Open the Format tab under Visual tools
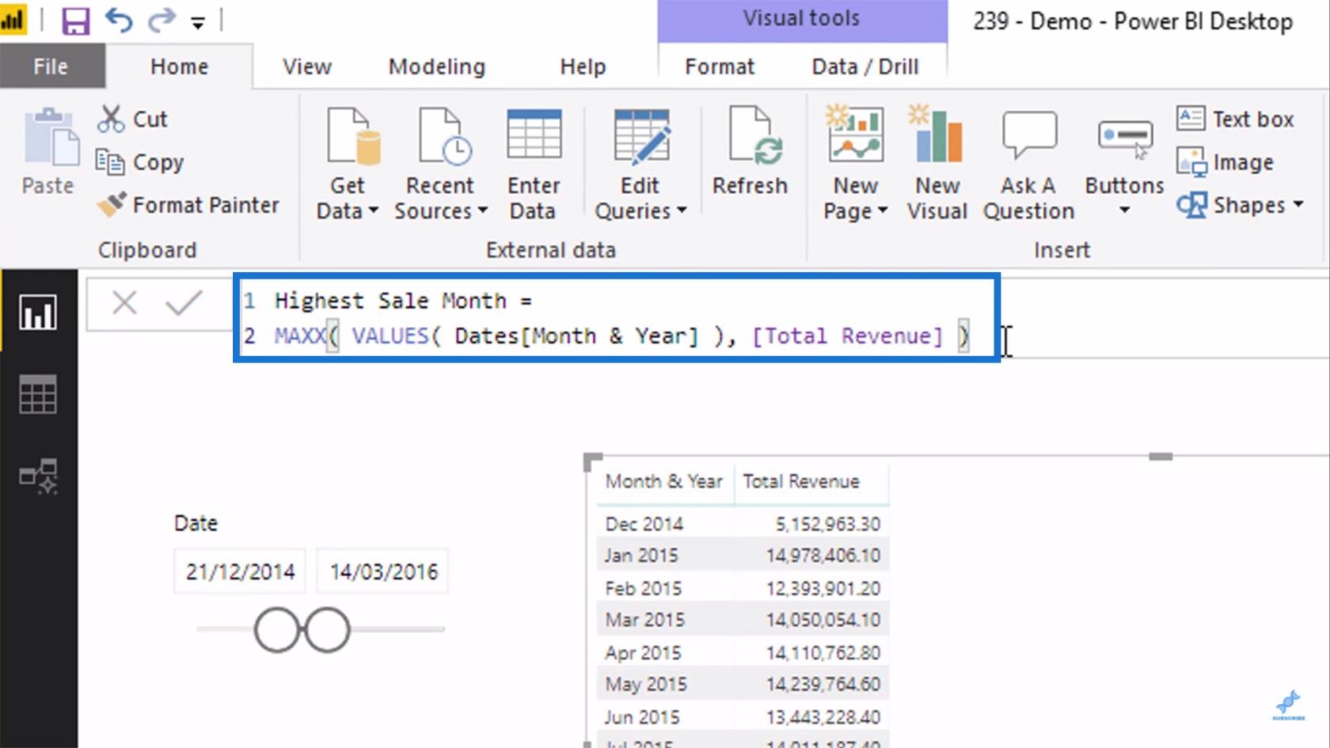This screenshot has width=1330, height=748. tap(720, 66)
